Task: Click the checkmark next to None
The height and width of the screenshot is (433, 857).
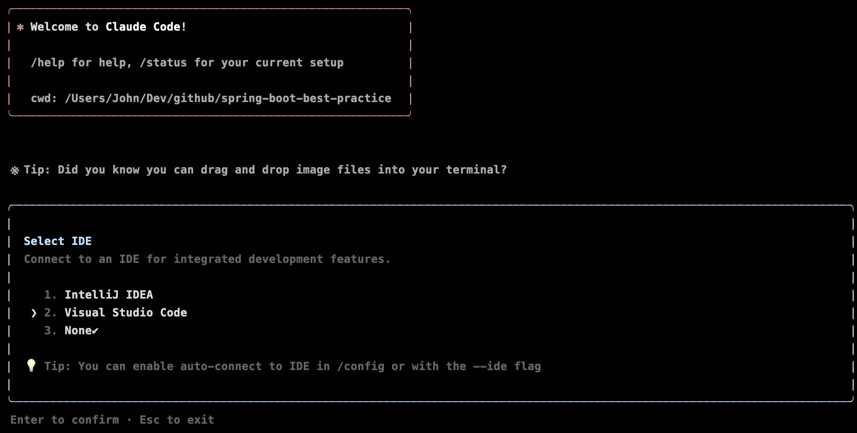Action: click(95, 330)
